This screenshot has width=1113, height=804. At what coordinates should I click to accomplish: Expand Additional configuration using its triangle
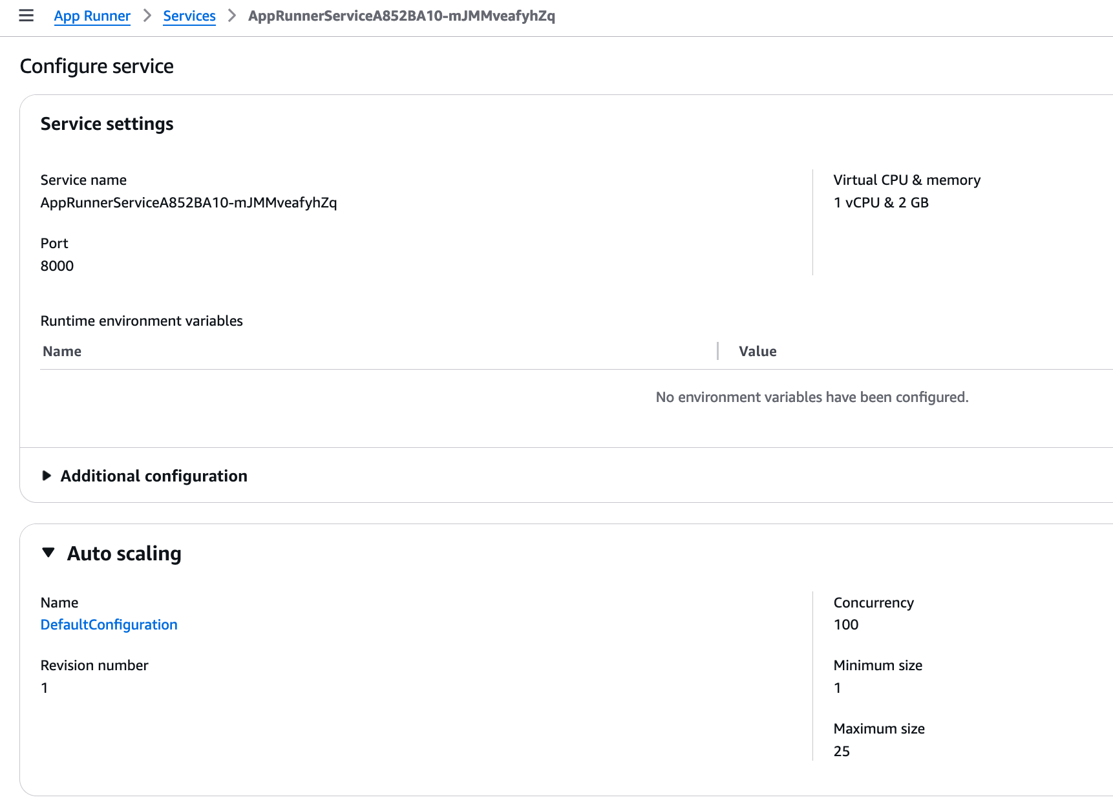(47, 476)
